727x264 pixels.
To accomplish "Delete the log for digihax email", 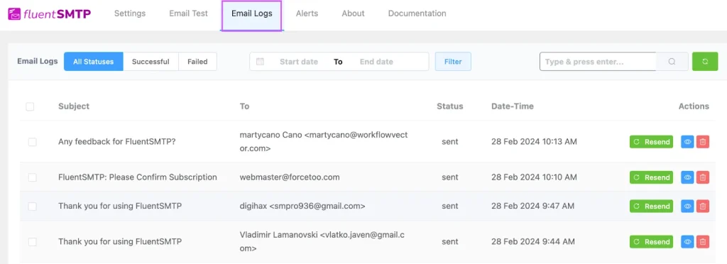I will click(x=703, y=206).
